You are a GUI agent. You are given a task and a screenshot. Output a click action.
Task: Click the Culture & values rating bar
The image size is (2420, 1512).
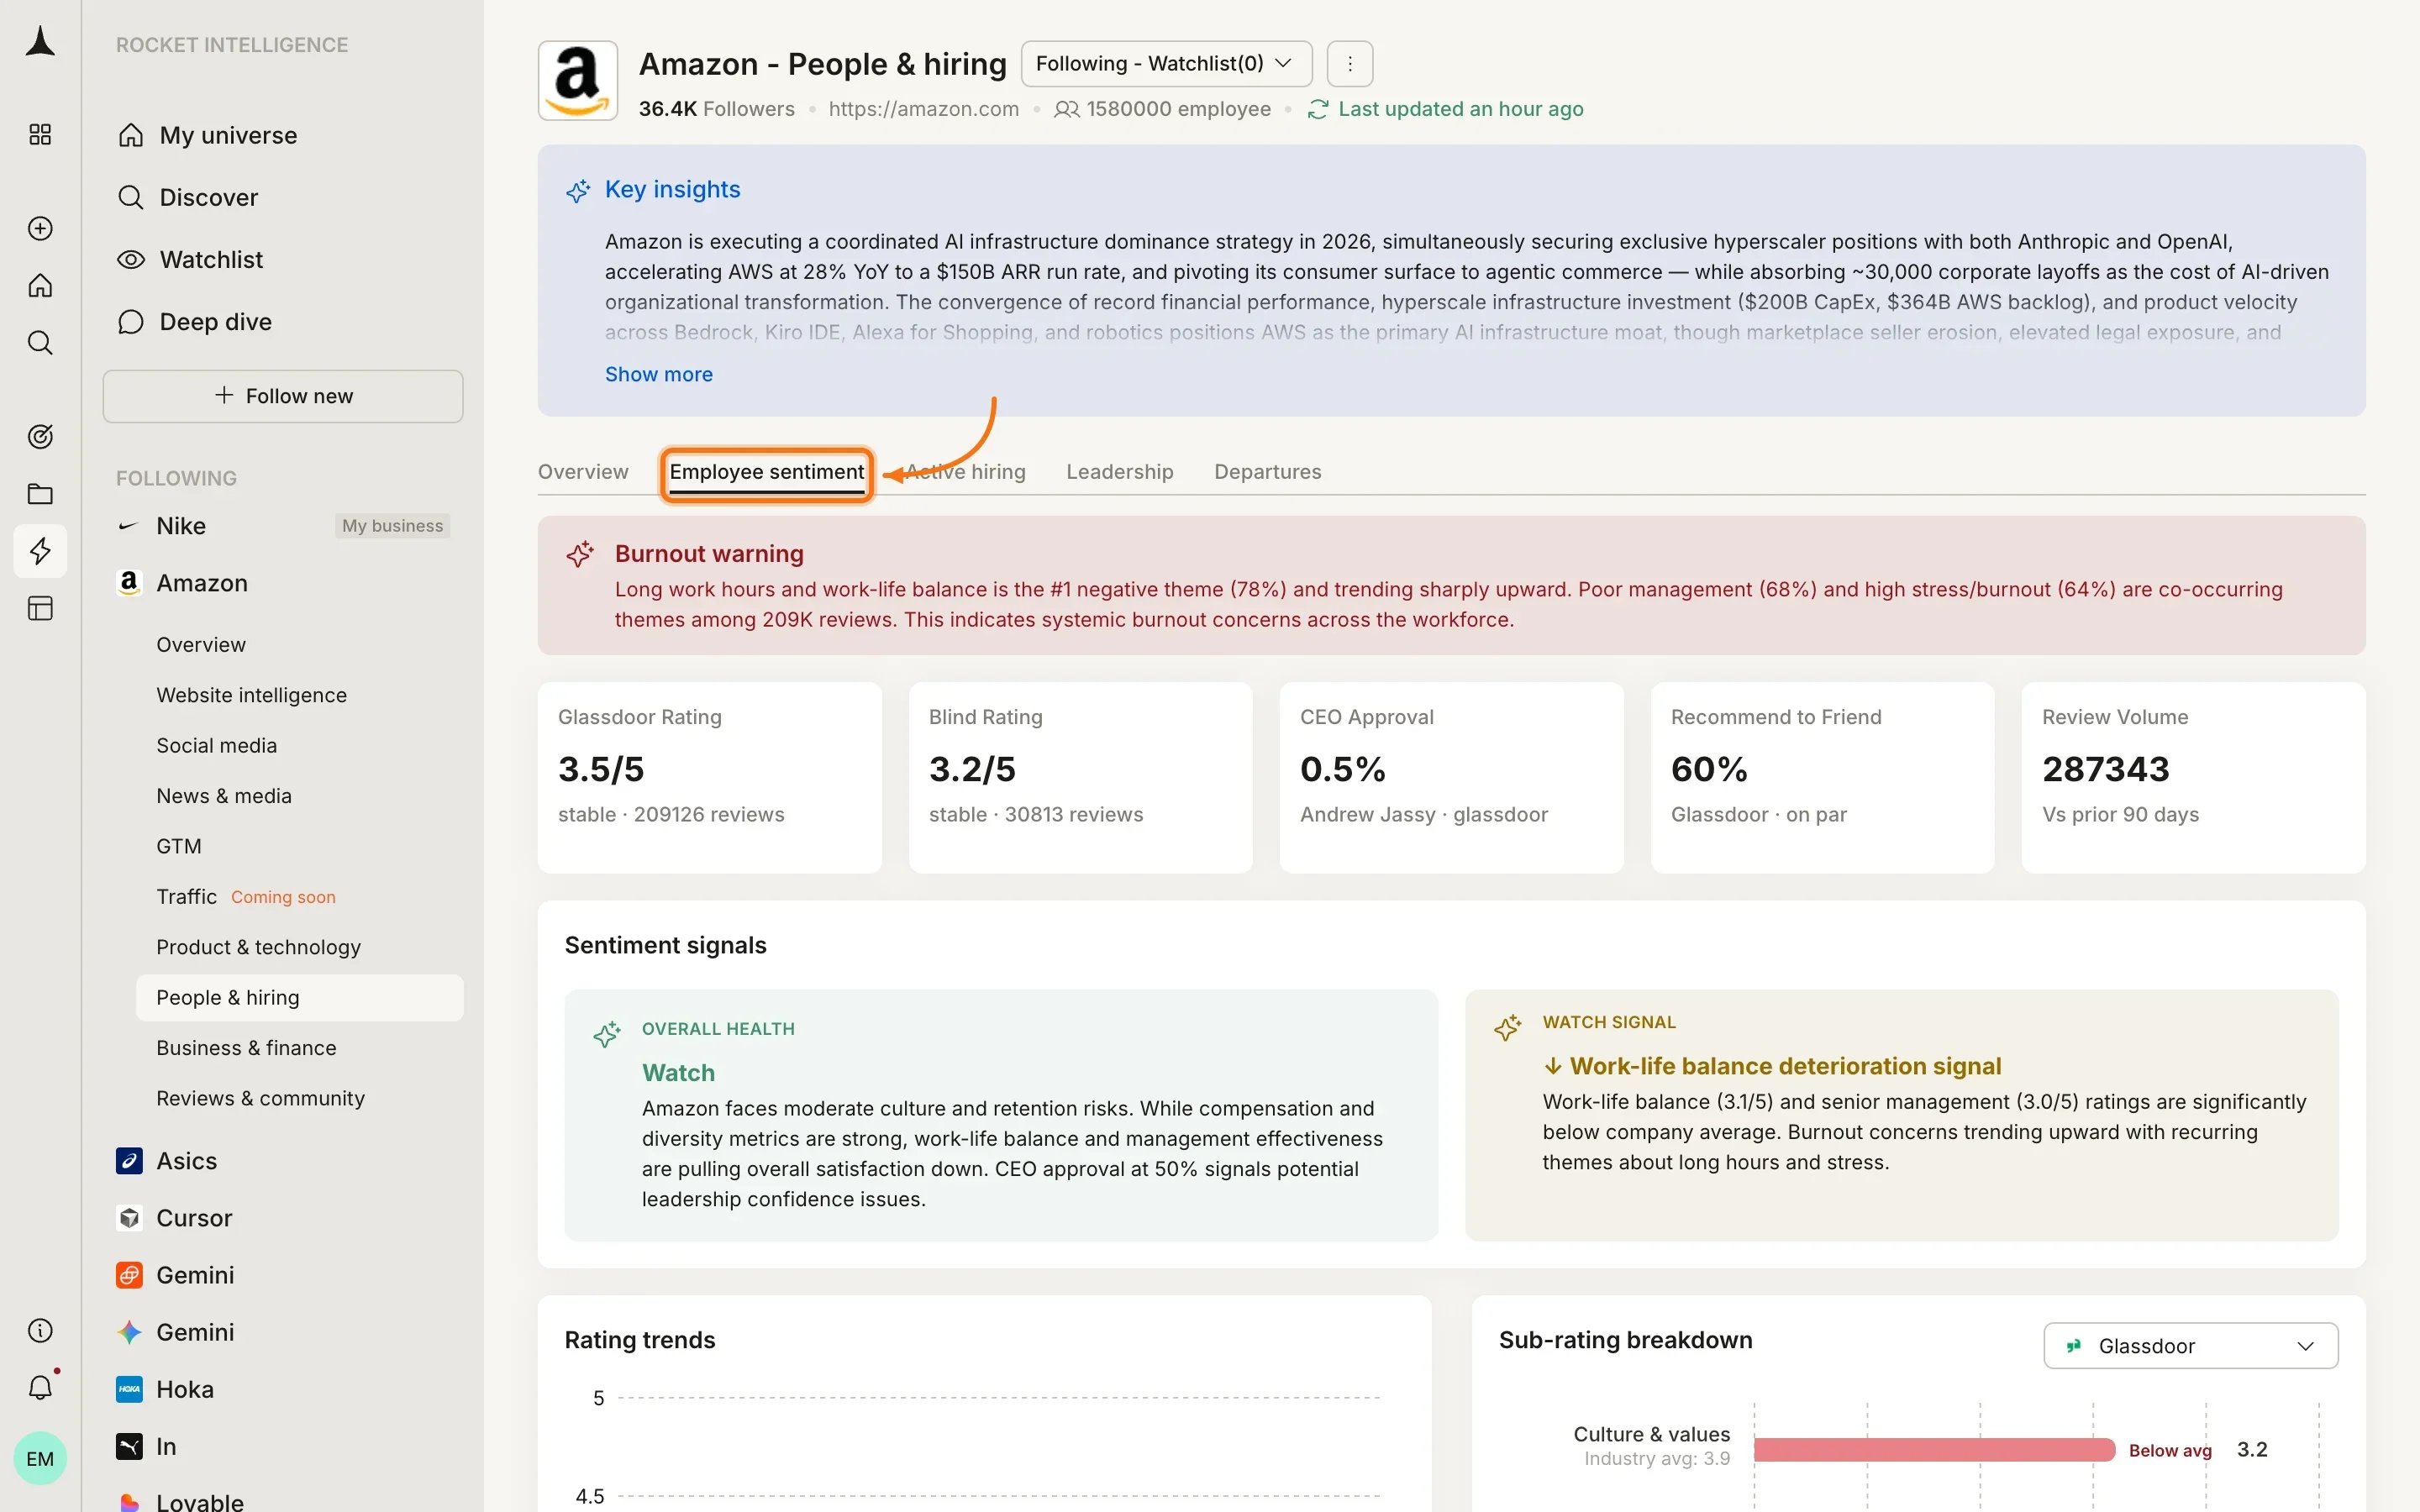(1934, 1449)
